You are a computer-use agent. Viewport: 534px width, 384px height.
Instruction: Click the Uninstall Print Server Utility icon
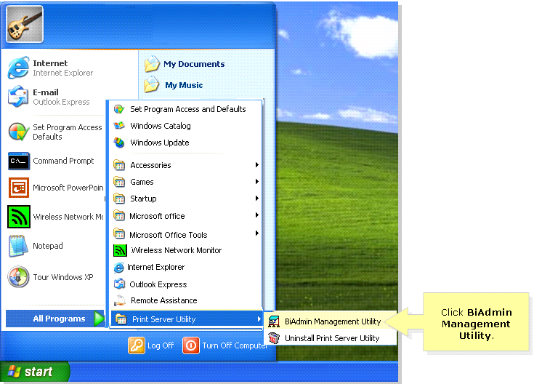tap(274, 338)
